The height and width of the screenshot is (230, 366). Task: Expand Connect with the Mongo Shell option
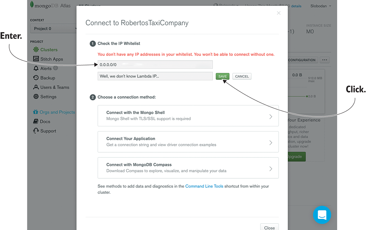[188, 116]
